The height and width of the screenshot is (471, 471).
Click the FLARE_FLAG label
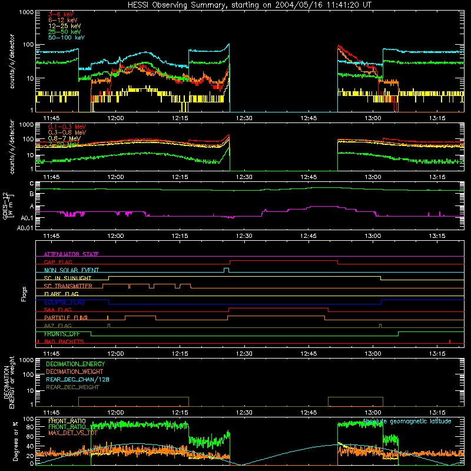pyautogui.click(x=61, y=294)
